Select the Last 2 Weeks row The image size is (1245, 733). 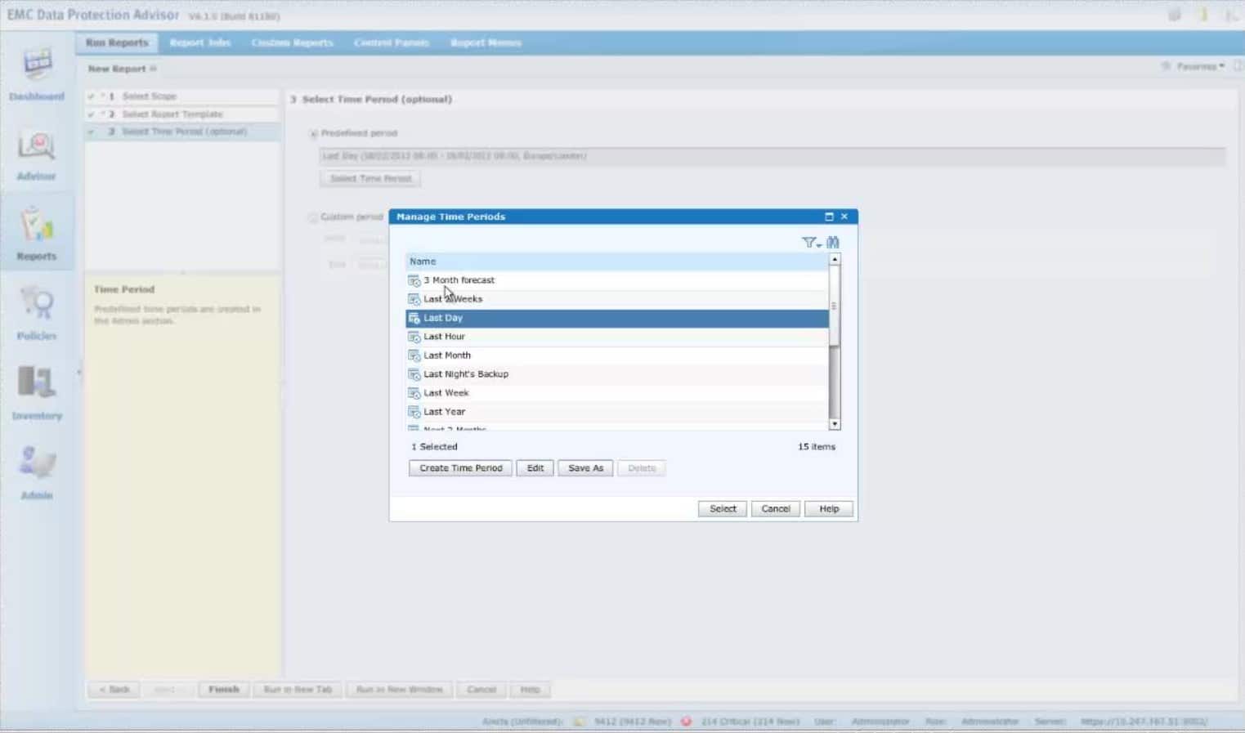[617, 299]
